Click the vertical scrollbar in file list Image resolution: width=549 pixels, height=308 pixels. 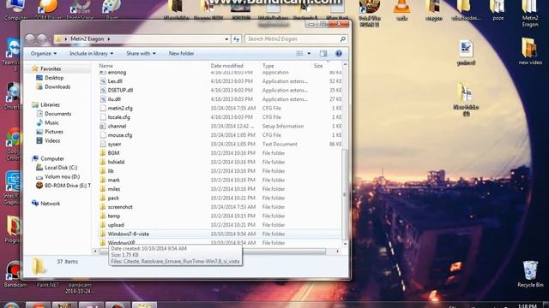345,194
